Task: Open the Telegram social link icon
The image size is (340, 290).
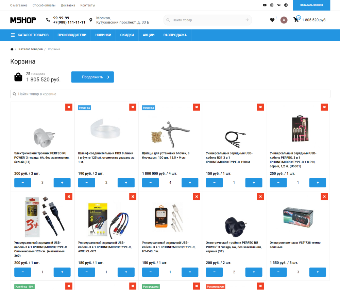Action: click(286, 5)
